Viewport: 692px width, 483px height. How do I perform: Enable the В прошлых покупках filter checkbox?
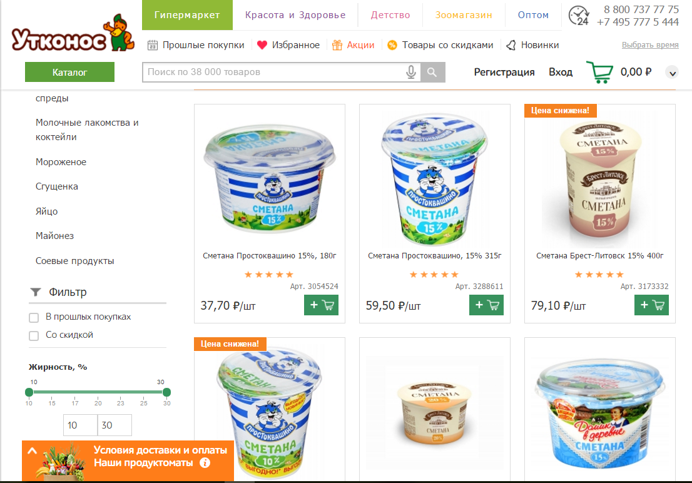(x=34, y=317)
